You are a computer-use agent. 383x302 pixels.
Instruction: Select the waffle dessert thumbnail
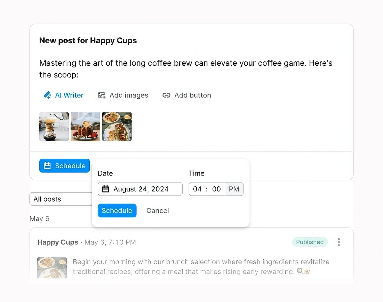tap(86, 126)
